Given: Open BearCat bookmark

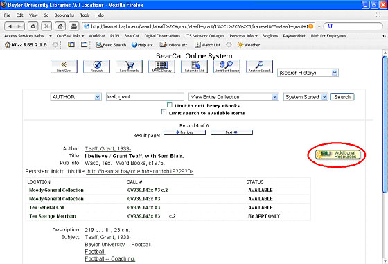Looking at the screenshot, I should point(132,36).
